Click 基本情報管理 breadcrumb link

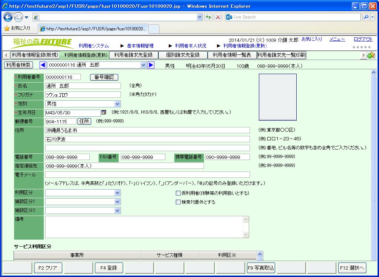point(140,46)
